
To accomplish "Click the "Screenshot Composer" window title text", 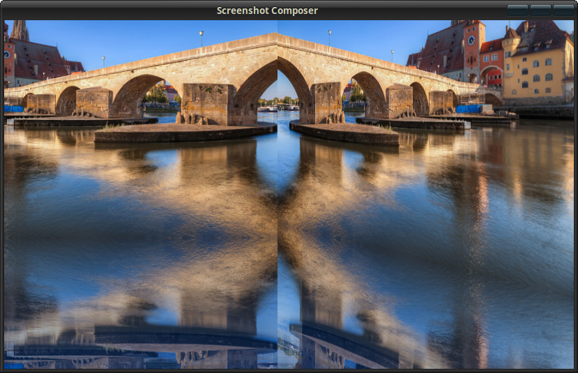I will pyautogui.click(x=267, y=10).
